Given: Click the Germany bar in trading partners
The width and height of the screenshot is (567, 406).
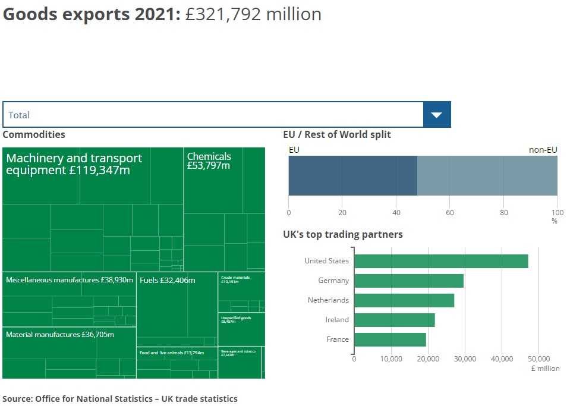Looking at the screenshot, I should [x=409, y=281].
